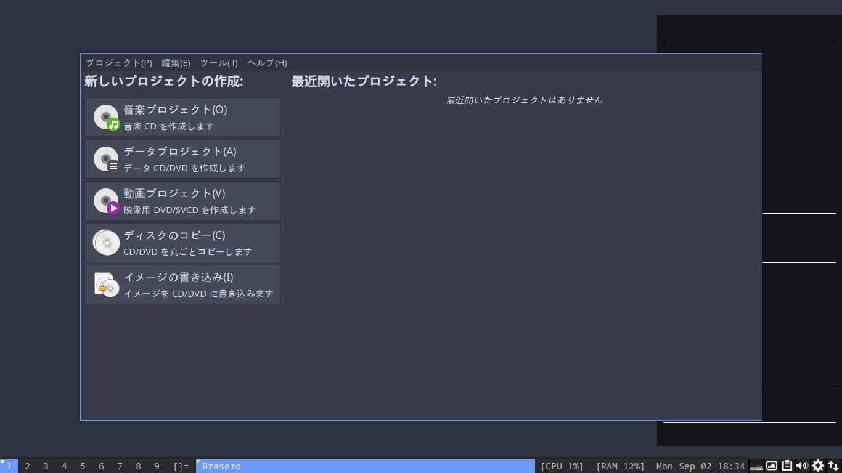842x473 pixels.
Task: Click the イメージの書き込み image burn icon
Action: tap(105, 284)
